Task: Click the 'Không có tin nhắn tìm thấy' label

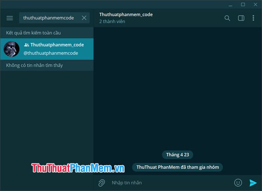Action: (x=34, y=66)
